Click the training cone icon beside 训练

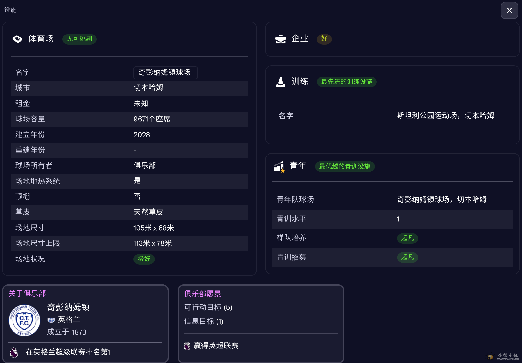pyautogui.click(x=280, y=82)
